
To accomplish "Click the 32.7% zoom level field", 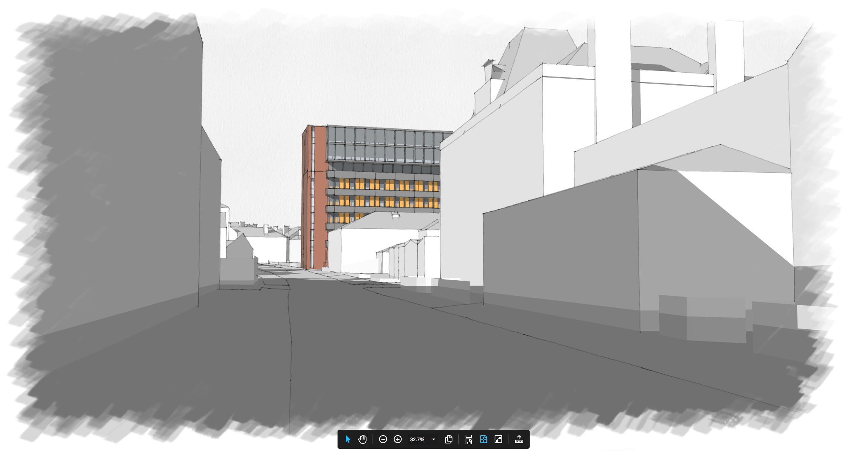I will (417, 439).
